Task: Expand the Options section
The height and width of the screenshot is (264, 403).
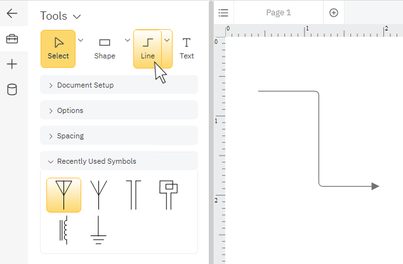Action: (119, 110)
